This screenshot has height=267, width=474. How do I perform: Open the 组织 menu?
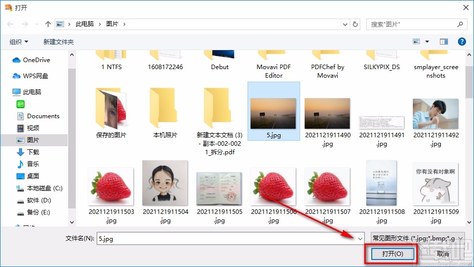click(19, 42)
